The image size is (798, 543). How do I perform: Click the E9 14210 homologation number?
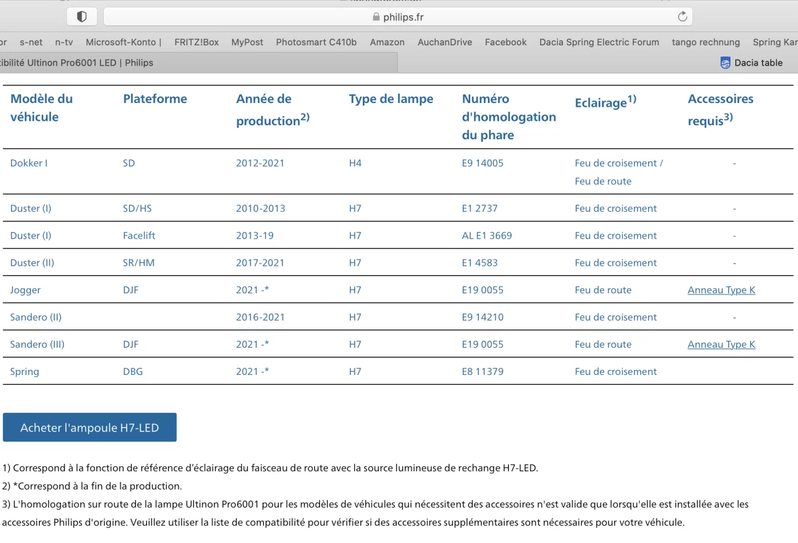click(x=482, y=317)
